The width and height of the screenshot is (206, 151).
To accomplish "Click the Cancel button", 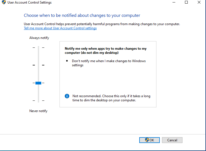I will tap(172, 140).
